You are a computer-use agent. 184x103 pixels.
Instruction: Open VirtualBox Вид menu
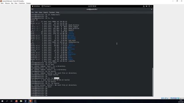point(12,3)
